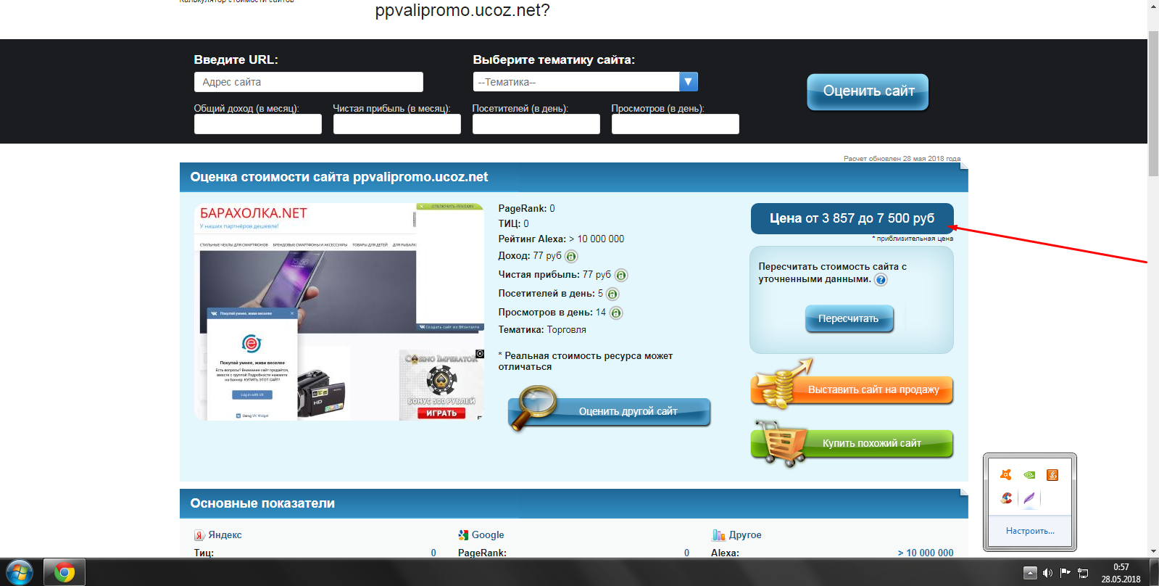Click Купить похожий сайт
The height and width of the screenshot is (586, 1159).
852,442
